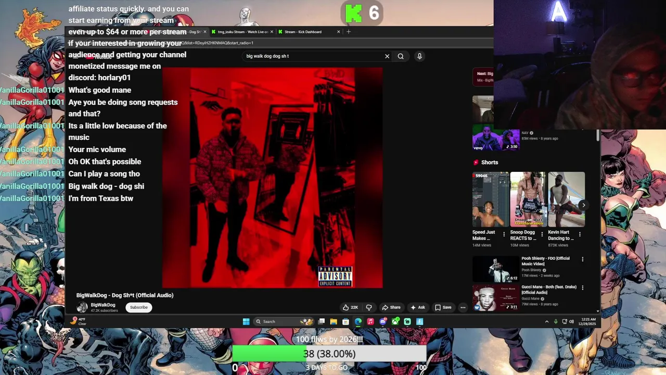
Task: Open Microsoft Store from taskbar
Action: point(345,321)
